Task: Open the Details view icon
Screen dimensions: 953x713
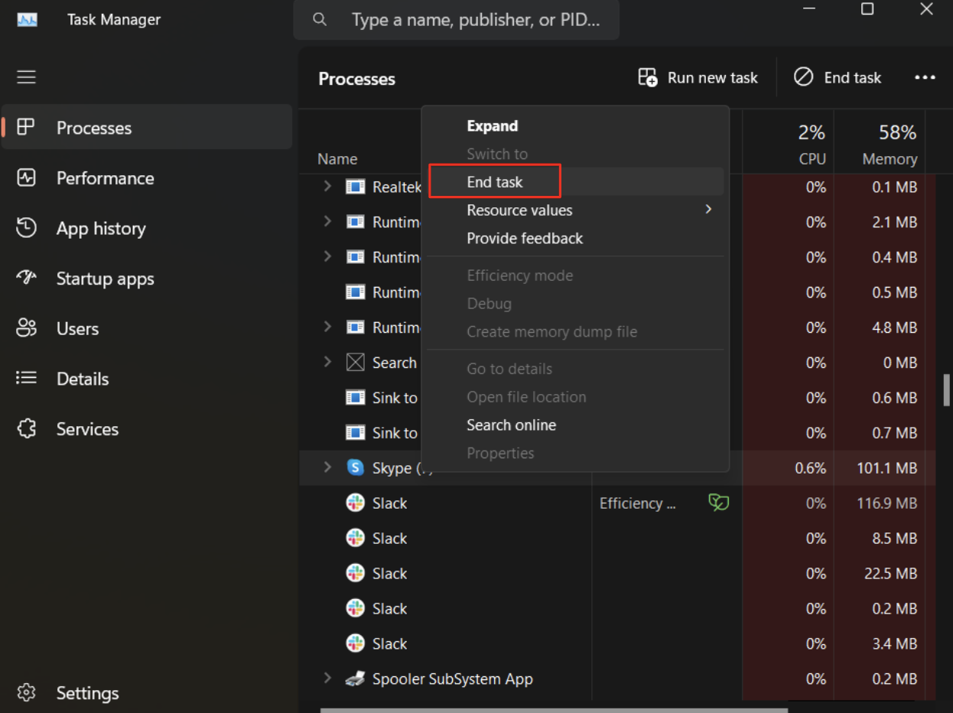Action: click(26, 378)
